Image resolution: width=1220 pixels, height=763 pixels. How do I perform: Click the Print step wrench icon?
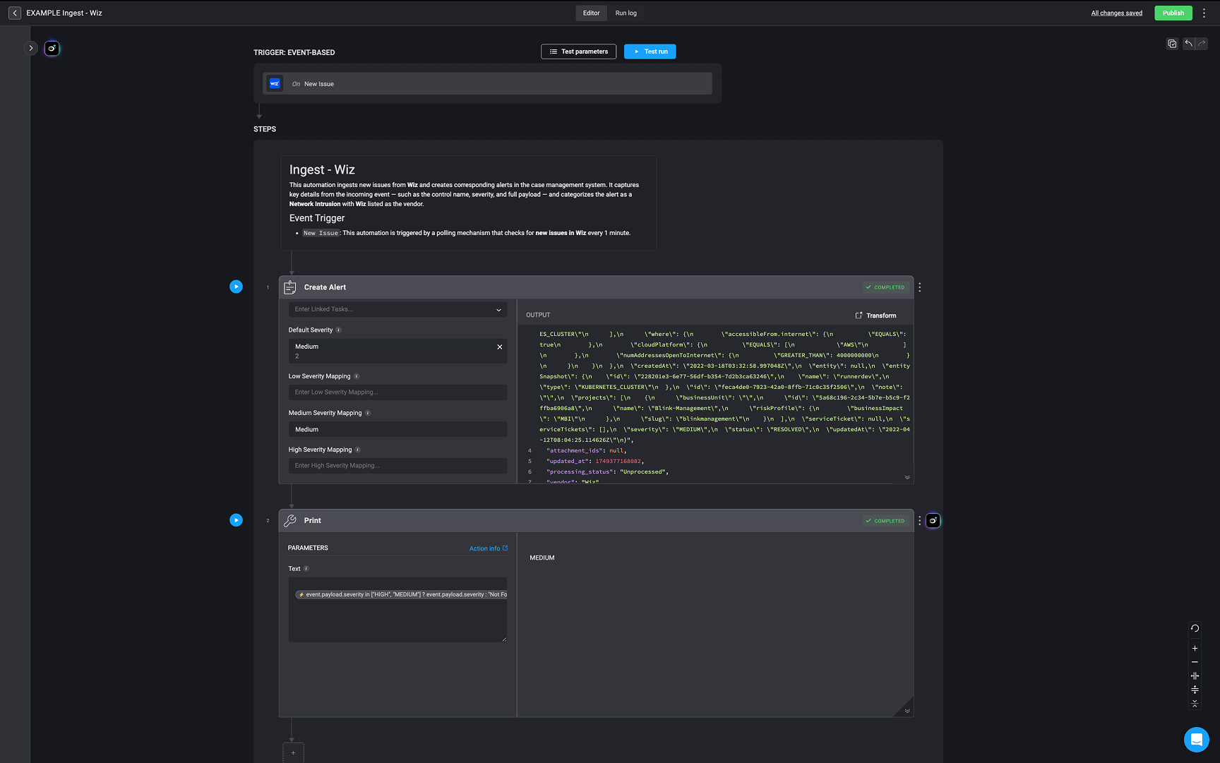(290, 520)
